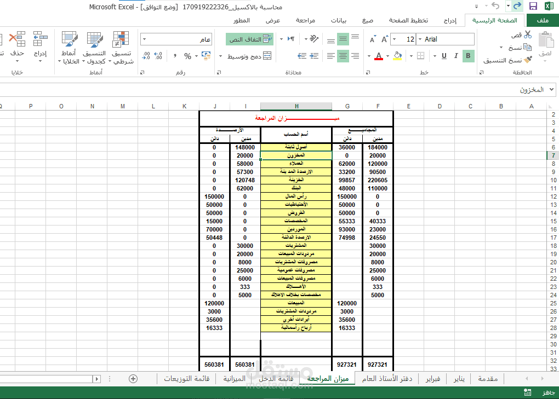
Task: Decrease font size with the smaller A icon
Action: [x=373, y=39]
